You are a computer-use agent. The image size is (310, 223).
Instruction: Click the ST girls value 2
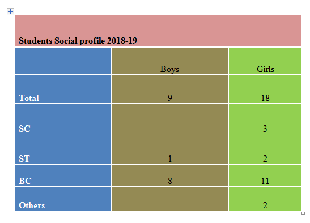click(265, 159)
